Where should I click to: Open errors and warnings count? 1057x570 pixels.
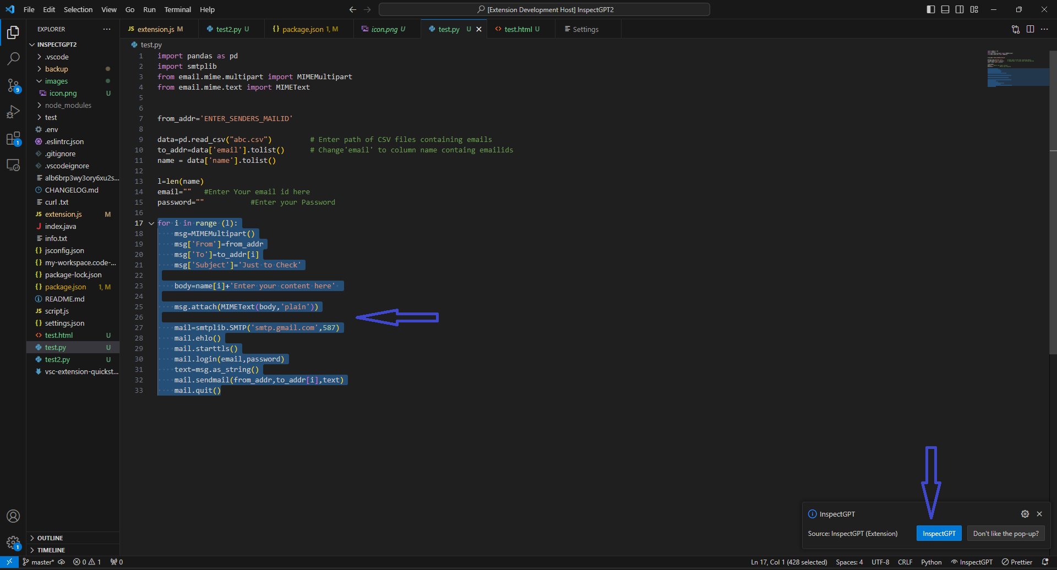tap(87, 562)
